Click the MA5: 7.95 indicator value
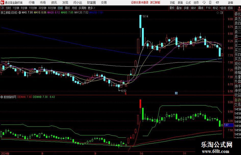 tap(27, 12)
